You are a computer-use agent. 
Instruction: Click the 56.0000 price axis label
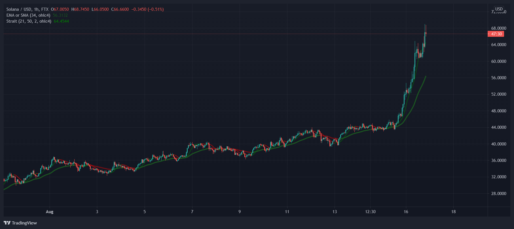pos(499,78)
